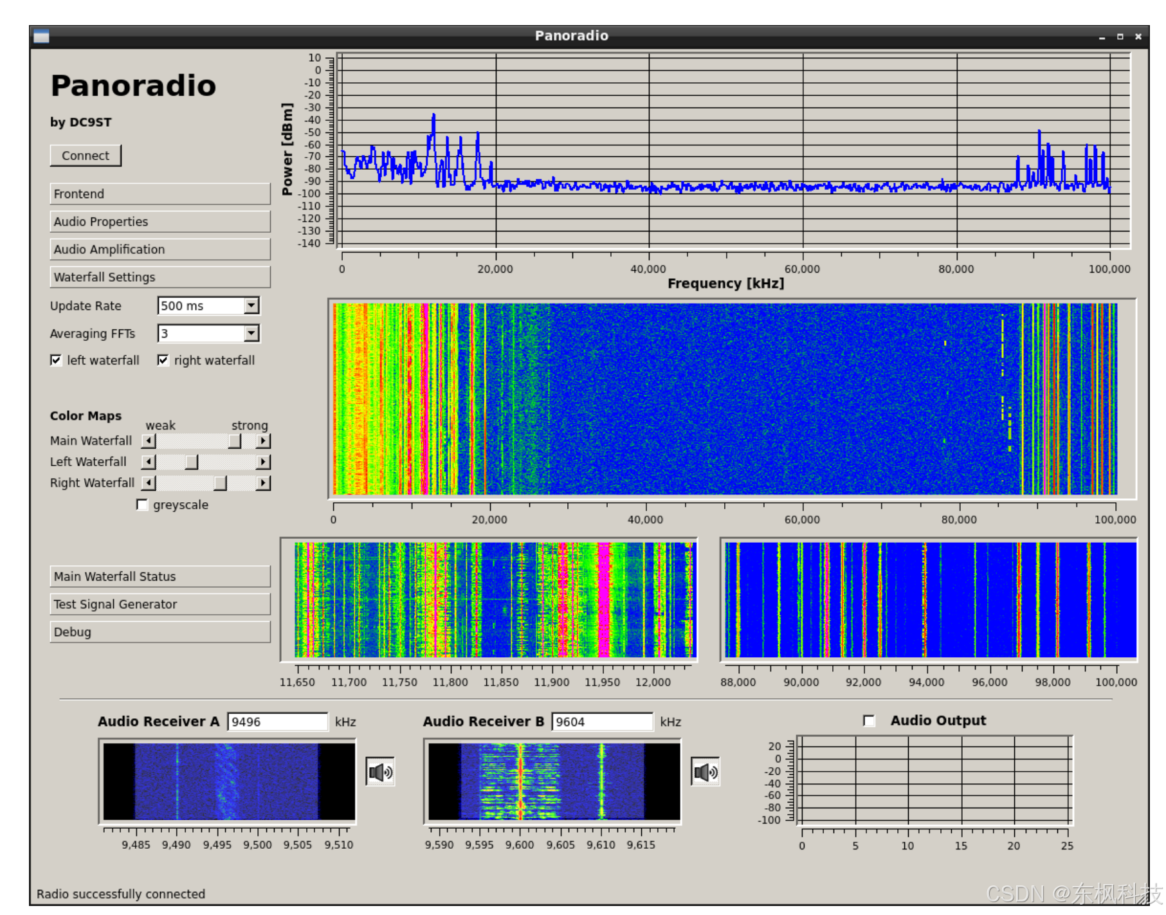This screenshot has height=915, width=1166.
Task: Click Main Waterfall slider left arrow
Action: pos(149,441)
